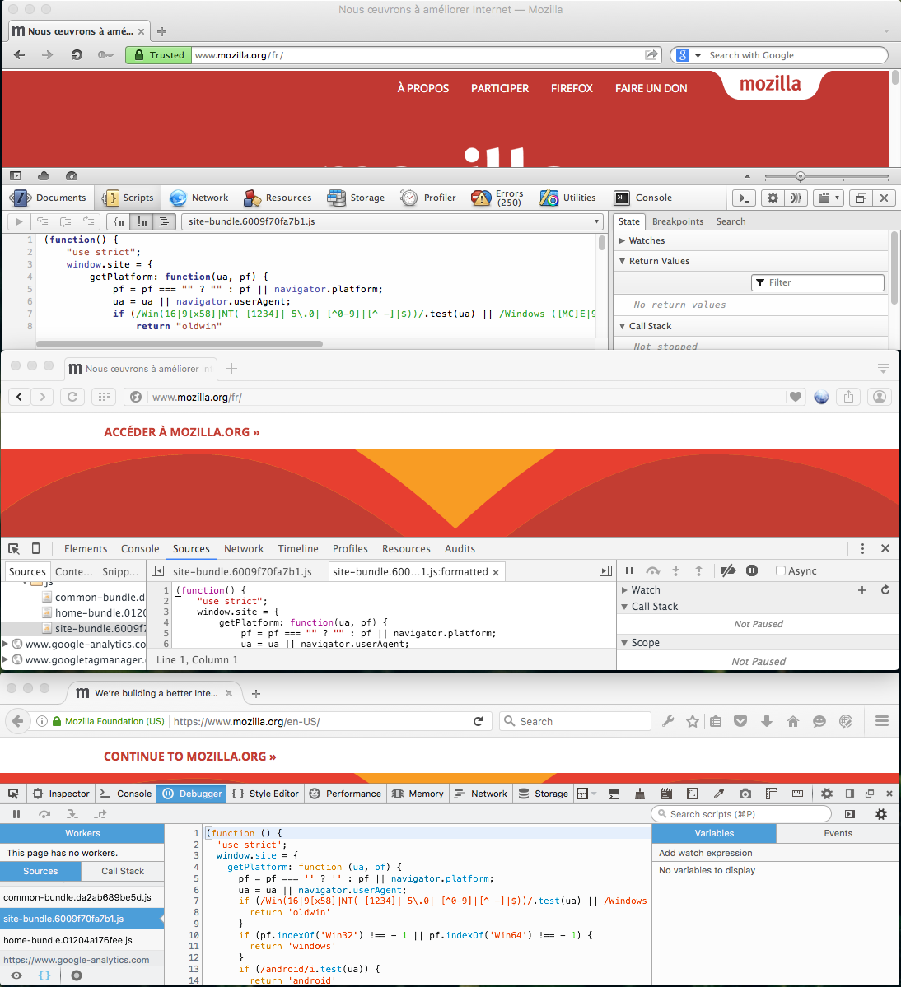Click the share icon in middle browser toolbar
This screenshot has width=901, height=987.
point(849,398)
